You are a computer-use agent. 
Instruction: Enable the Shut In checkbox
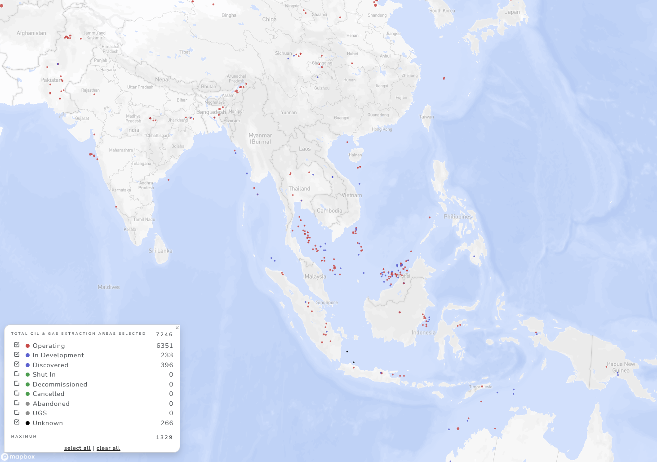[17, 373]
